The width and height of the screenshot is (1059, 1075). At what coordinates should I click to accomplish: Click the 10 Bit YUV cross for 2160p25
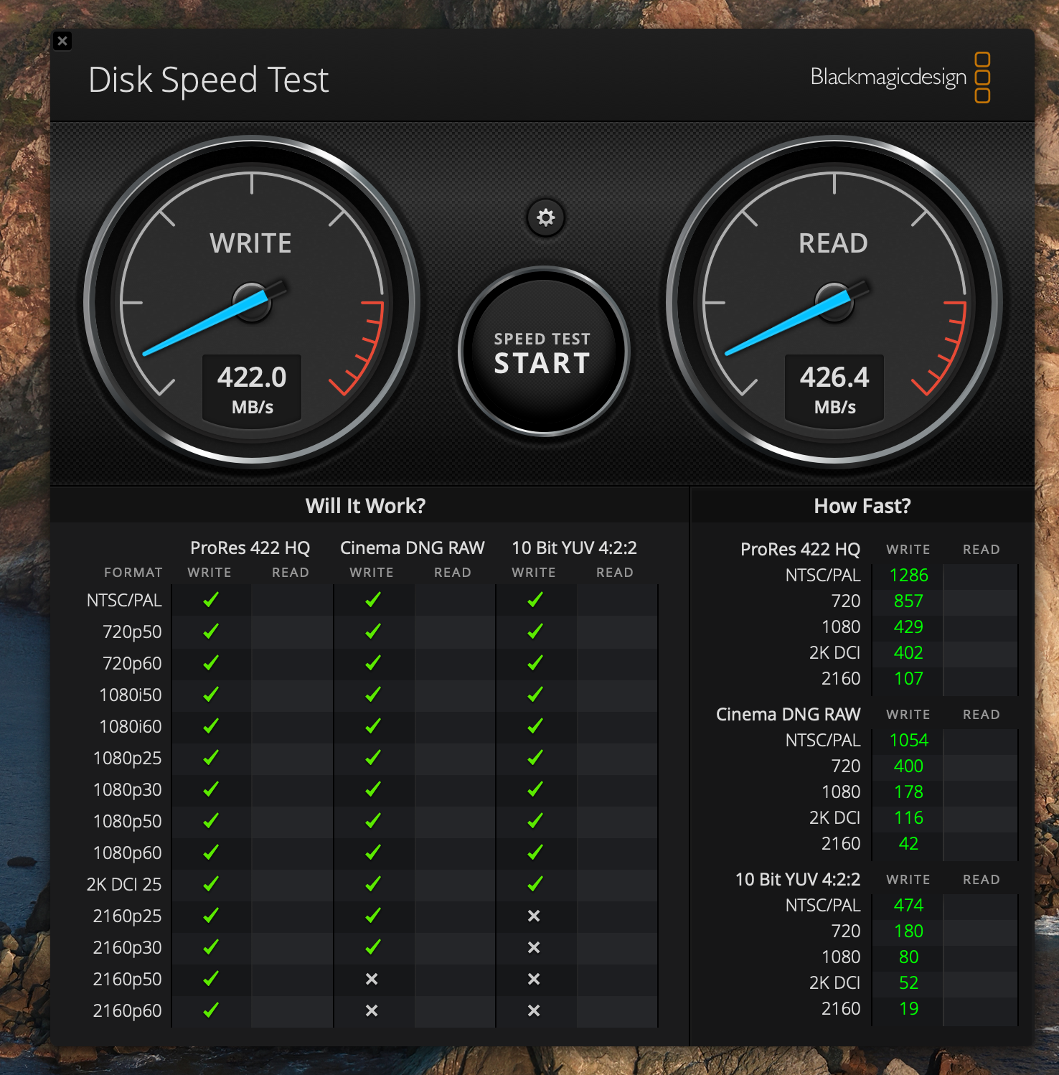click(534, 916)
